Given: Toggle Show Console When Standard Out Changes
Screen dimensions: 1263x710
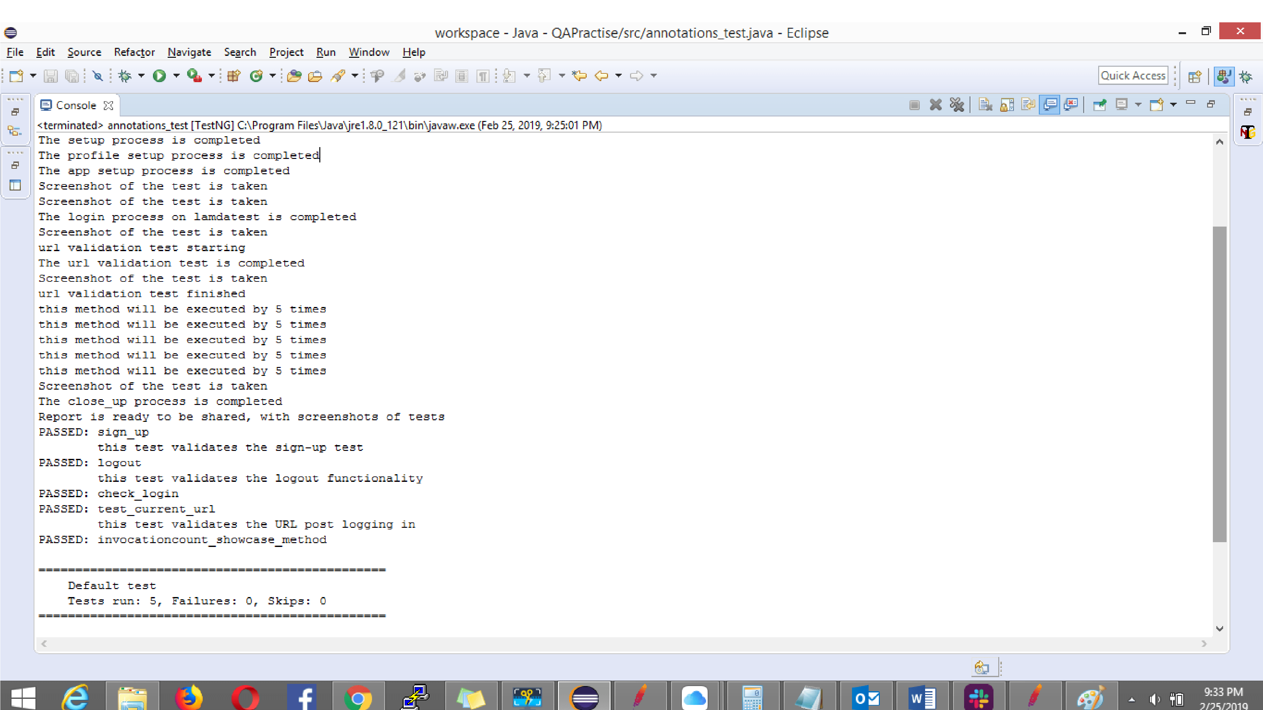Looking at the screenshot, I should [1050, 104].
